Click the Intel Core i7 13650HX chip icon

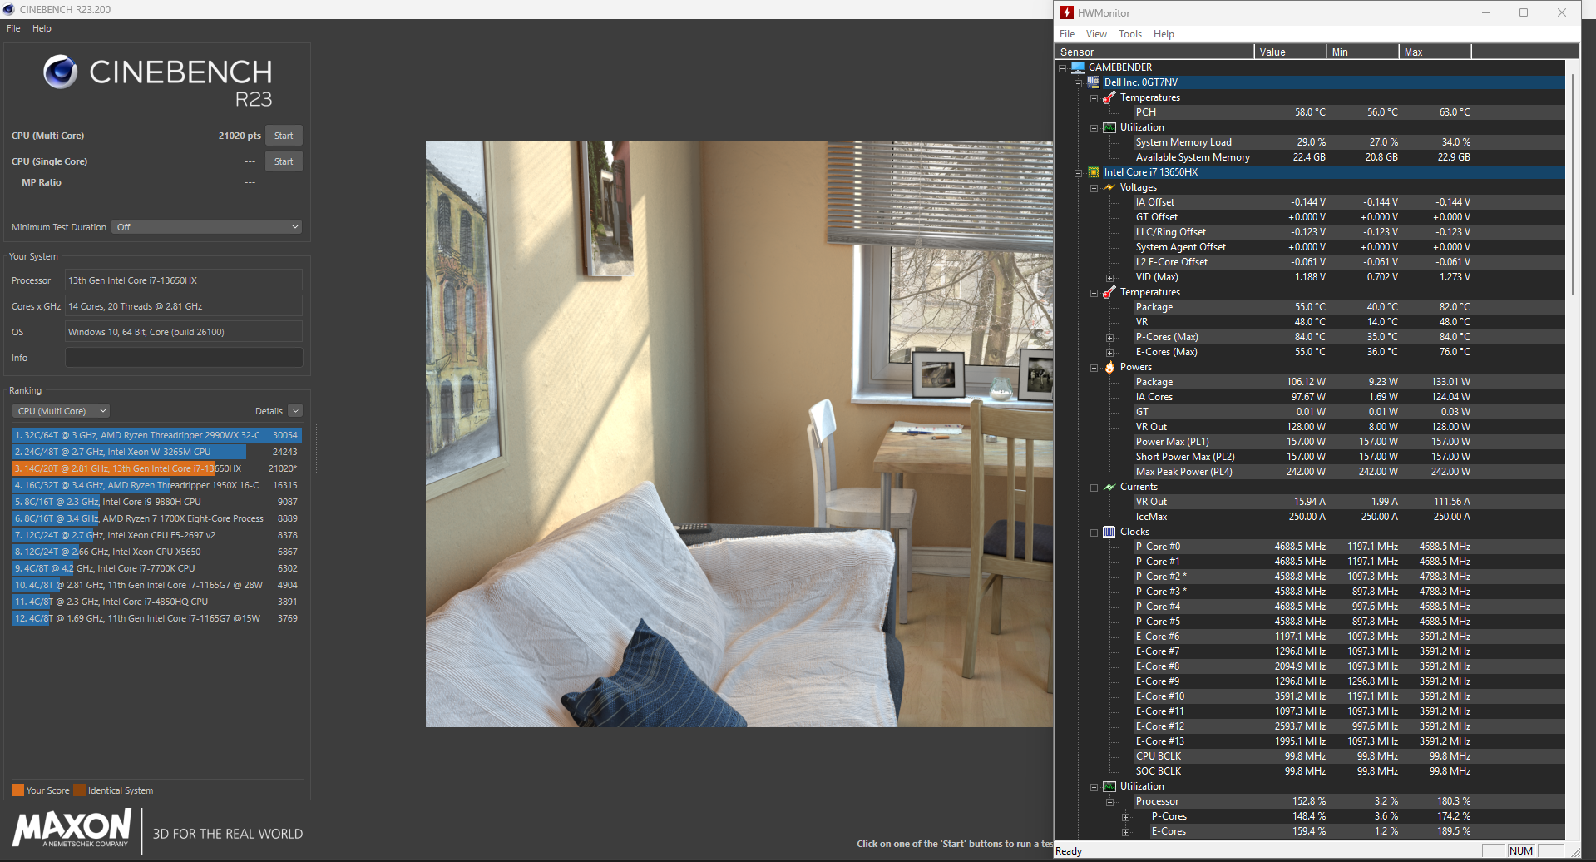[x=1094, y=172]
